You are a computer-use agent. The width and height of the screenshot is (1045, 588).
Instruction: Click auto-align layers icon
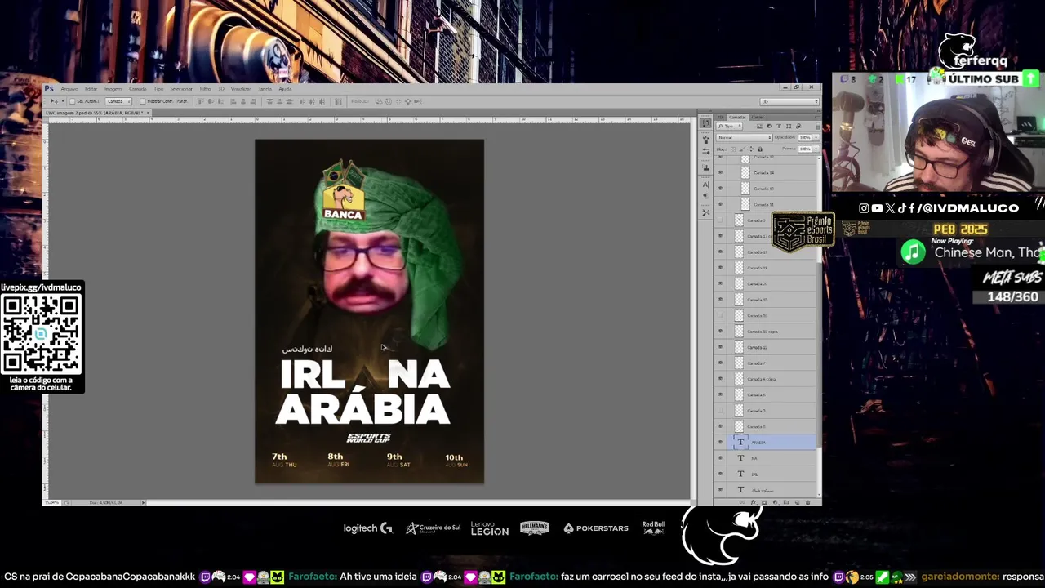[338, 101]
